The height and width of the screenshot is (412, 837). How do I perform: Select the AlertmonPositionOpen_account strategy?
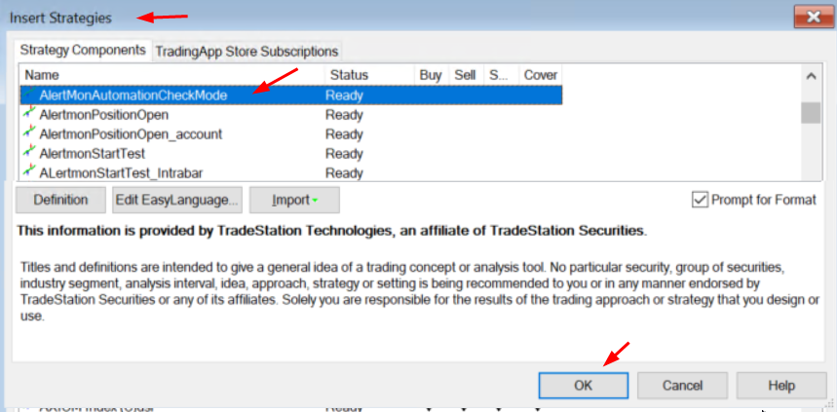pyautogui.click(x=131, y=134)
